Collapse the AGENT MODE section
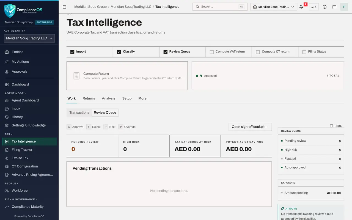This screenshot has height=220, width=352. tap(15, 93)
